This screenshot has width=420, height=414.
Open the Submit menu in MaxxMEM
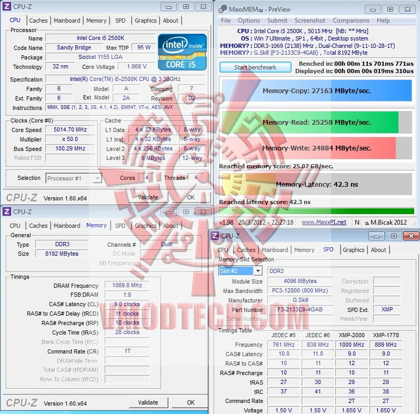coord(277,21)
